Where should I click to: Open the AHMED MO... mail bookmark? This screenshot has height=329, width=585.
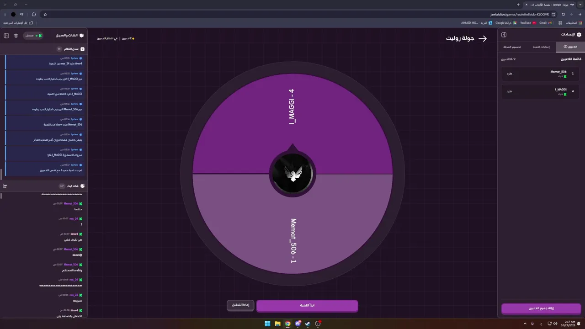pyautogui.click(x=477, y=22)
